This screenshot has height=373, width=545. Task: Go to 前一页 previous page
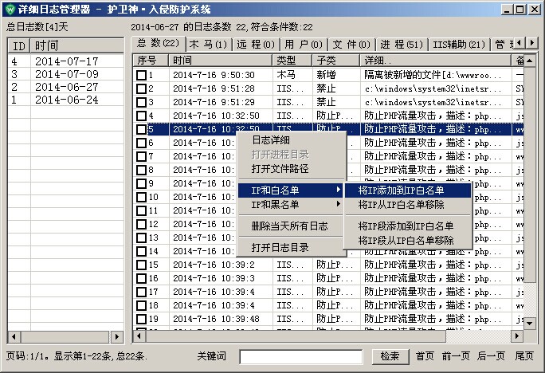pos(456,356)
